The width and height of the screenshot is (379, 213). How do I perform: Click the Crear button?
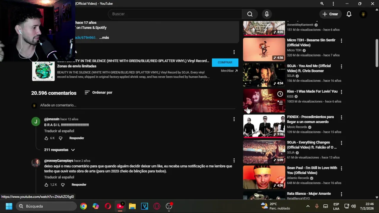tap(330, 14)
